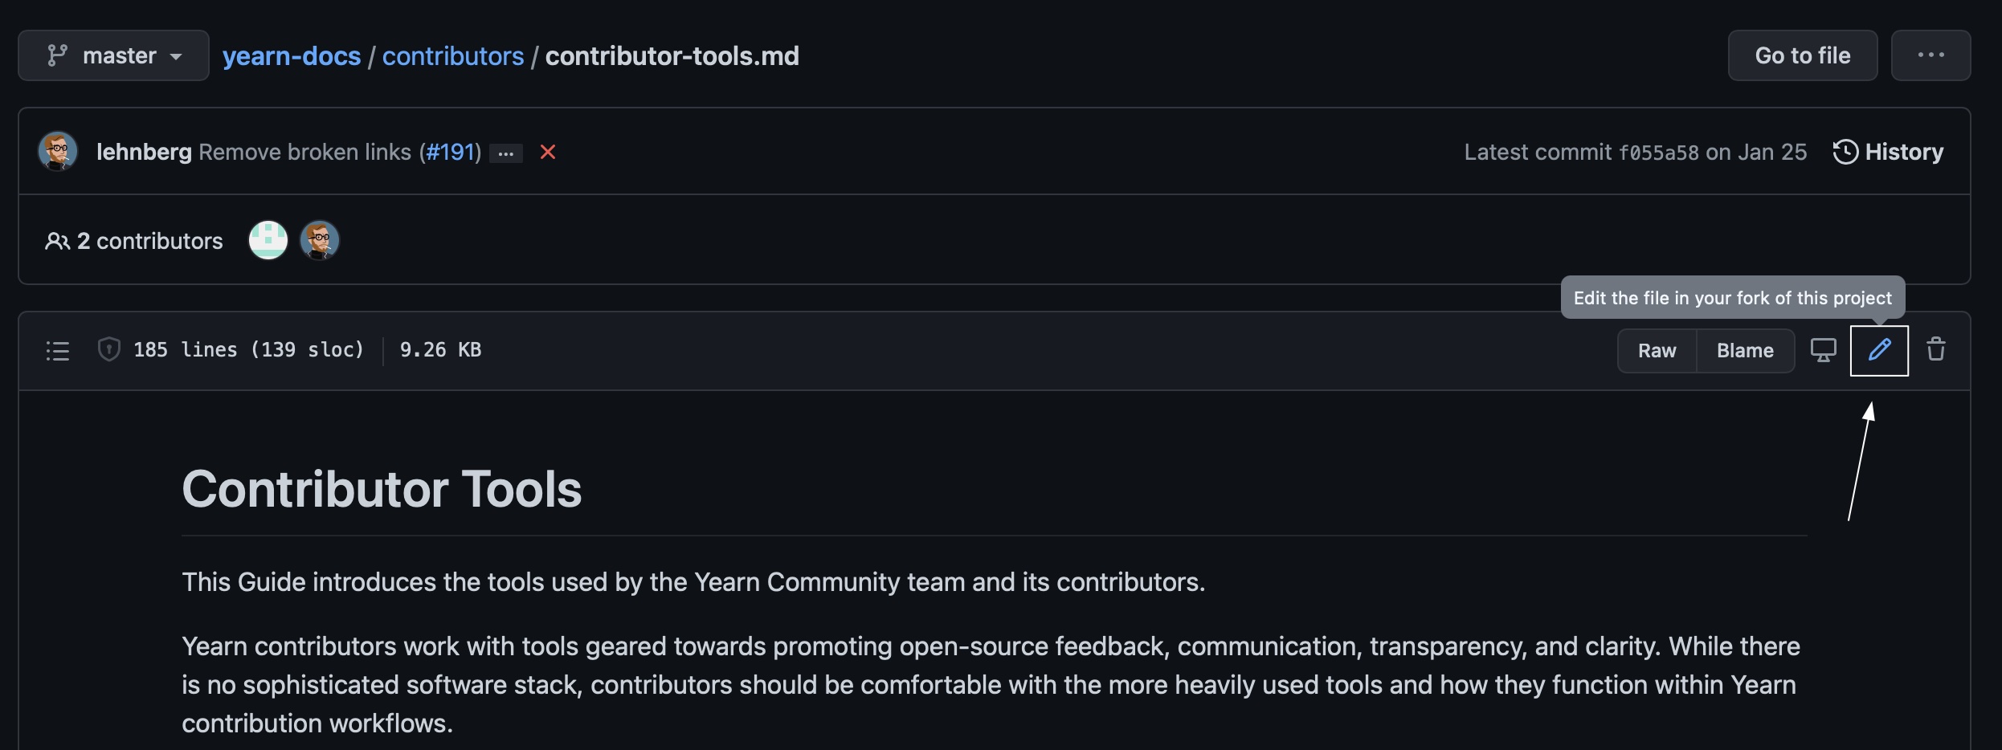The height and width of the screenshot is (750, 2002).
Task: Click the Raw button
Action: [1657, 351]
